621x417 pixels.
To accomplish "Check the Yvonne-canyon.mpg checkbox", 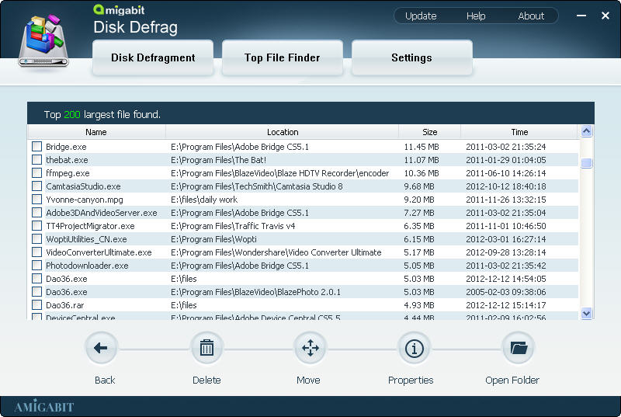I will point(36,200).
